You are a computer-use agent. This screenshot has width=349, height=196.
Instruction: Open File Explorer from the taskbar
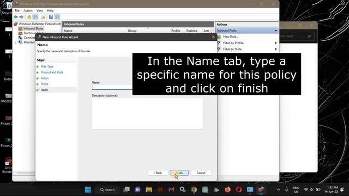pyautogui.click(x=149, y=189)
